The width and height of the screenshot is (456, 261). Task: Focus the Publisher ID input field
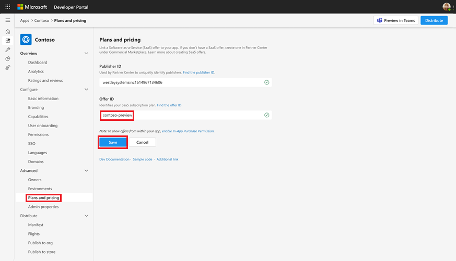[185, 82]
